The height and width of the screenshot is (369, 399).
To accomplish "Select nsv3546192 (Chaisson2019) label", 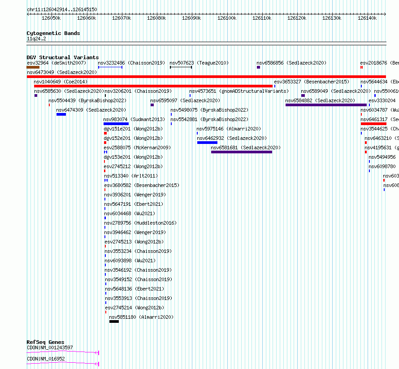I will (x=138, y=270).
